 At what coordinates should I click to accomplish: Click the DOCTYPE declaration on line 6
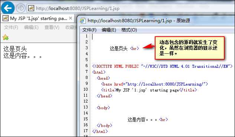click(x=162, y=66)
